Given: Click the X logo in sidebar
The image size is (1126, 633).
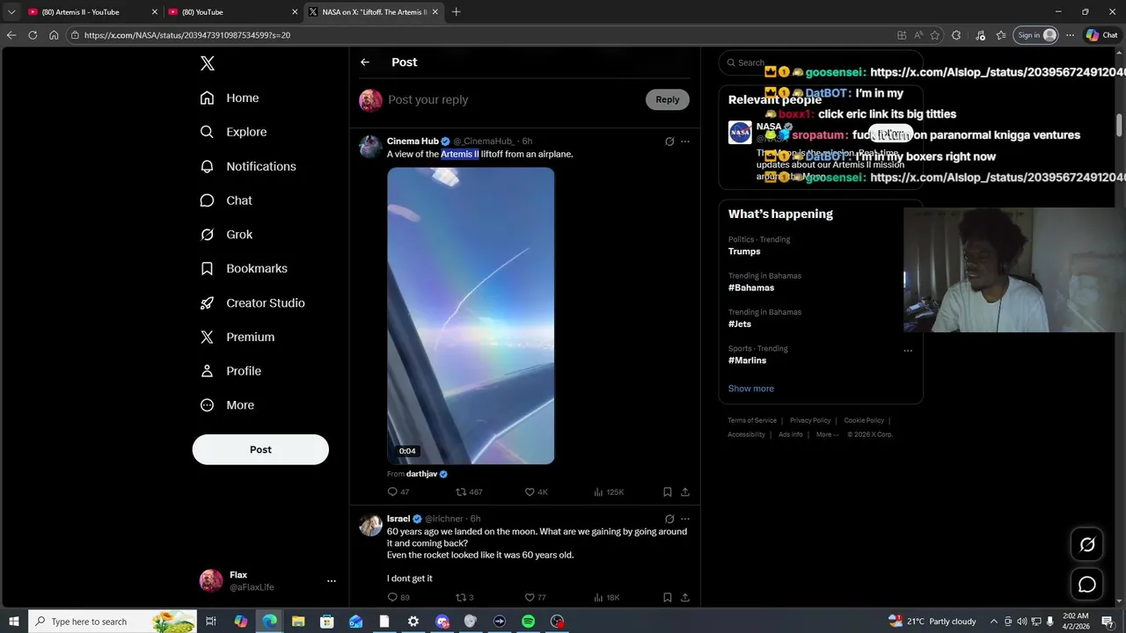Looking at the screenshot, I should (x=207, y=63).
